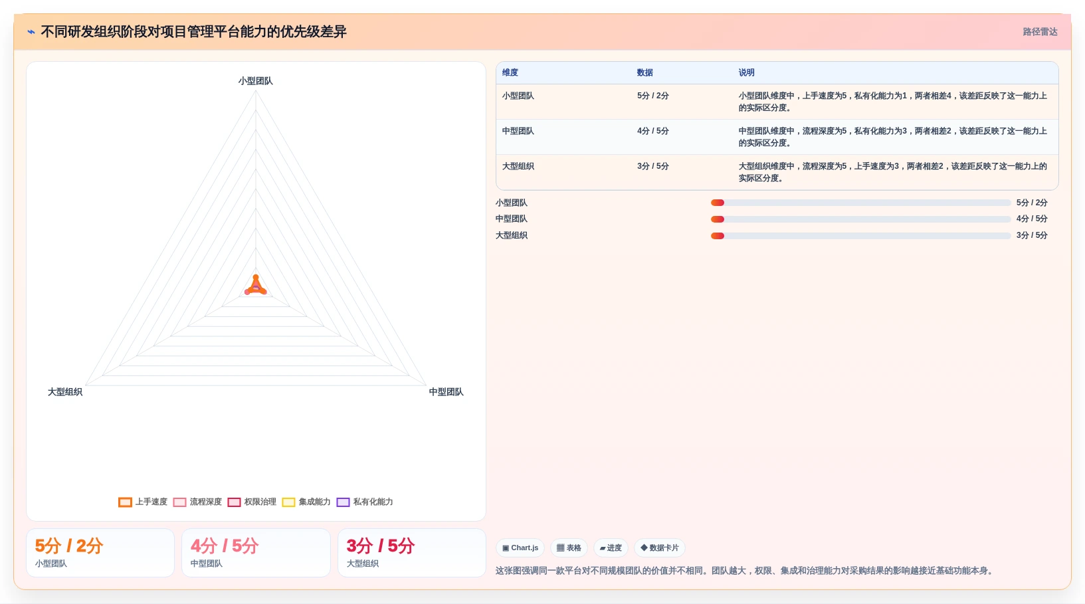The image size is (1085, 604).
Task: Toggle the 上手速度 legend item
Action: pos(143,502)
